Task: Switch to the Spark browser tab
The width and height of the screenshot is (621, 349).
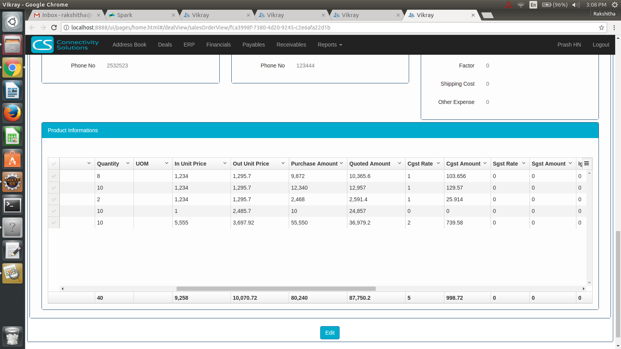Action: click(140, 15)
